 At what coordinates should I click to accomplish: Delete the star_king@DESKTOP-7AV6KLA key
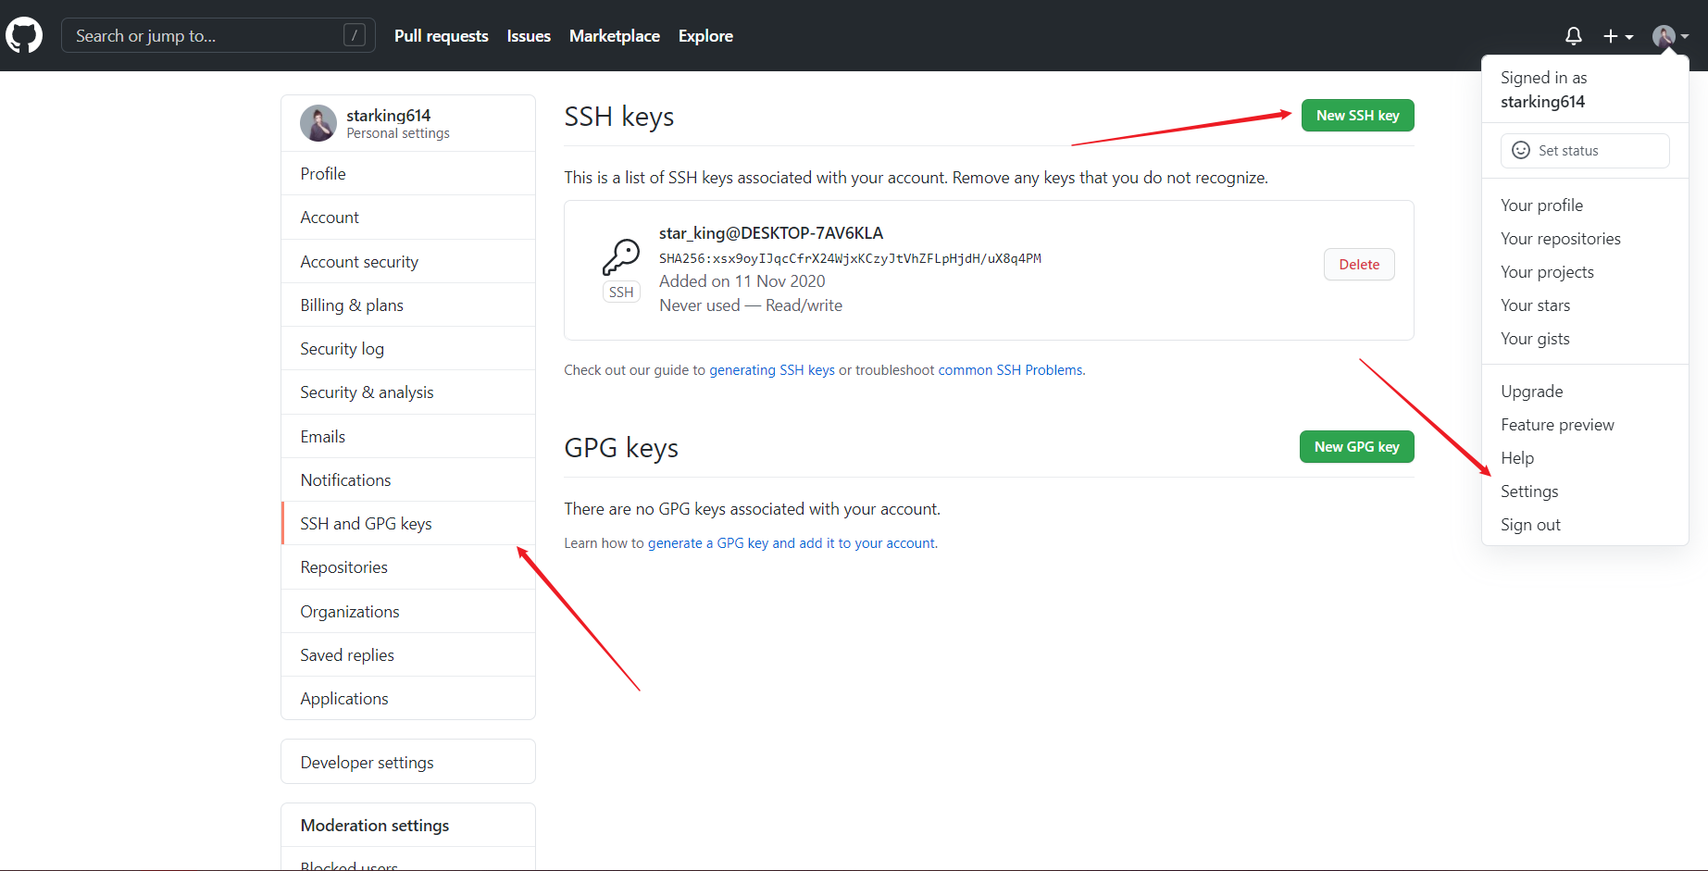click(1358, 265)
